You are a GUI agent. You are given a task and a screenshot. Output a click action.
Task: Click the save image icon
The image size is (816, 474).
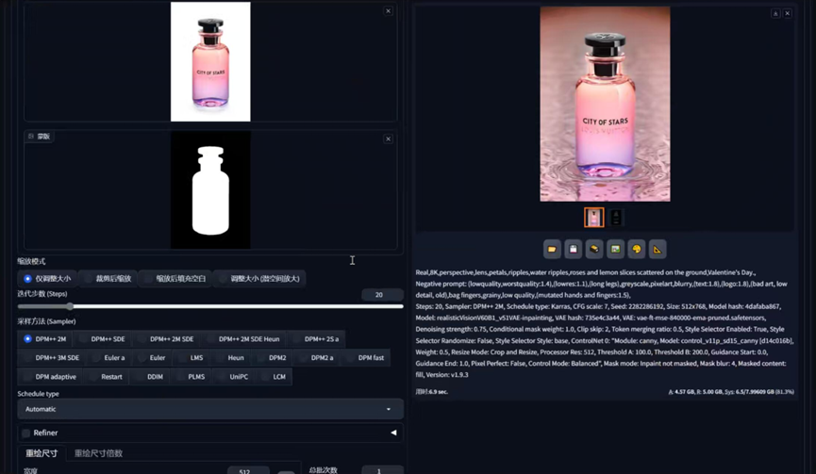[573, 249]
